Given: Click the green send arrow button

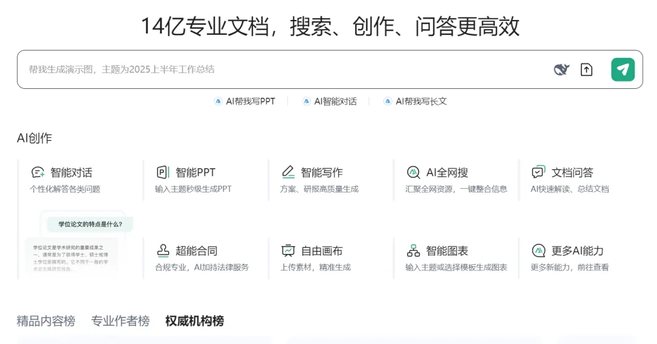Looking at the screenshot, I should [x=623, y=69].
